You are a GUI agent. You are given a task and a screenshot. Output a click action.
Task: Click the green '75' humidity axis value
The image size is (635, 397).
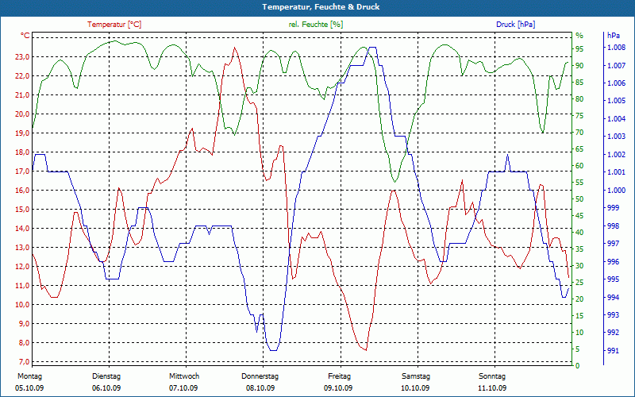pos(579,116)
